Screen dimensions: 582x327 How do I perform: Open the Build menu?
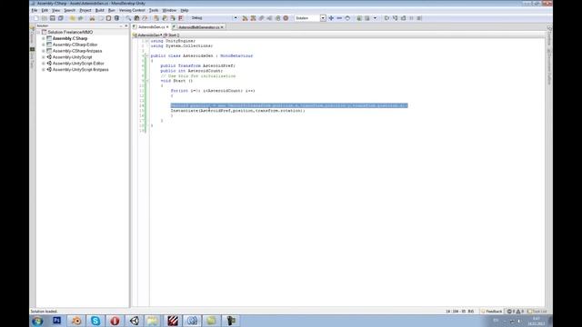(99, 10)
